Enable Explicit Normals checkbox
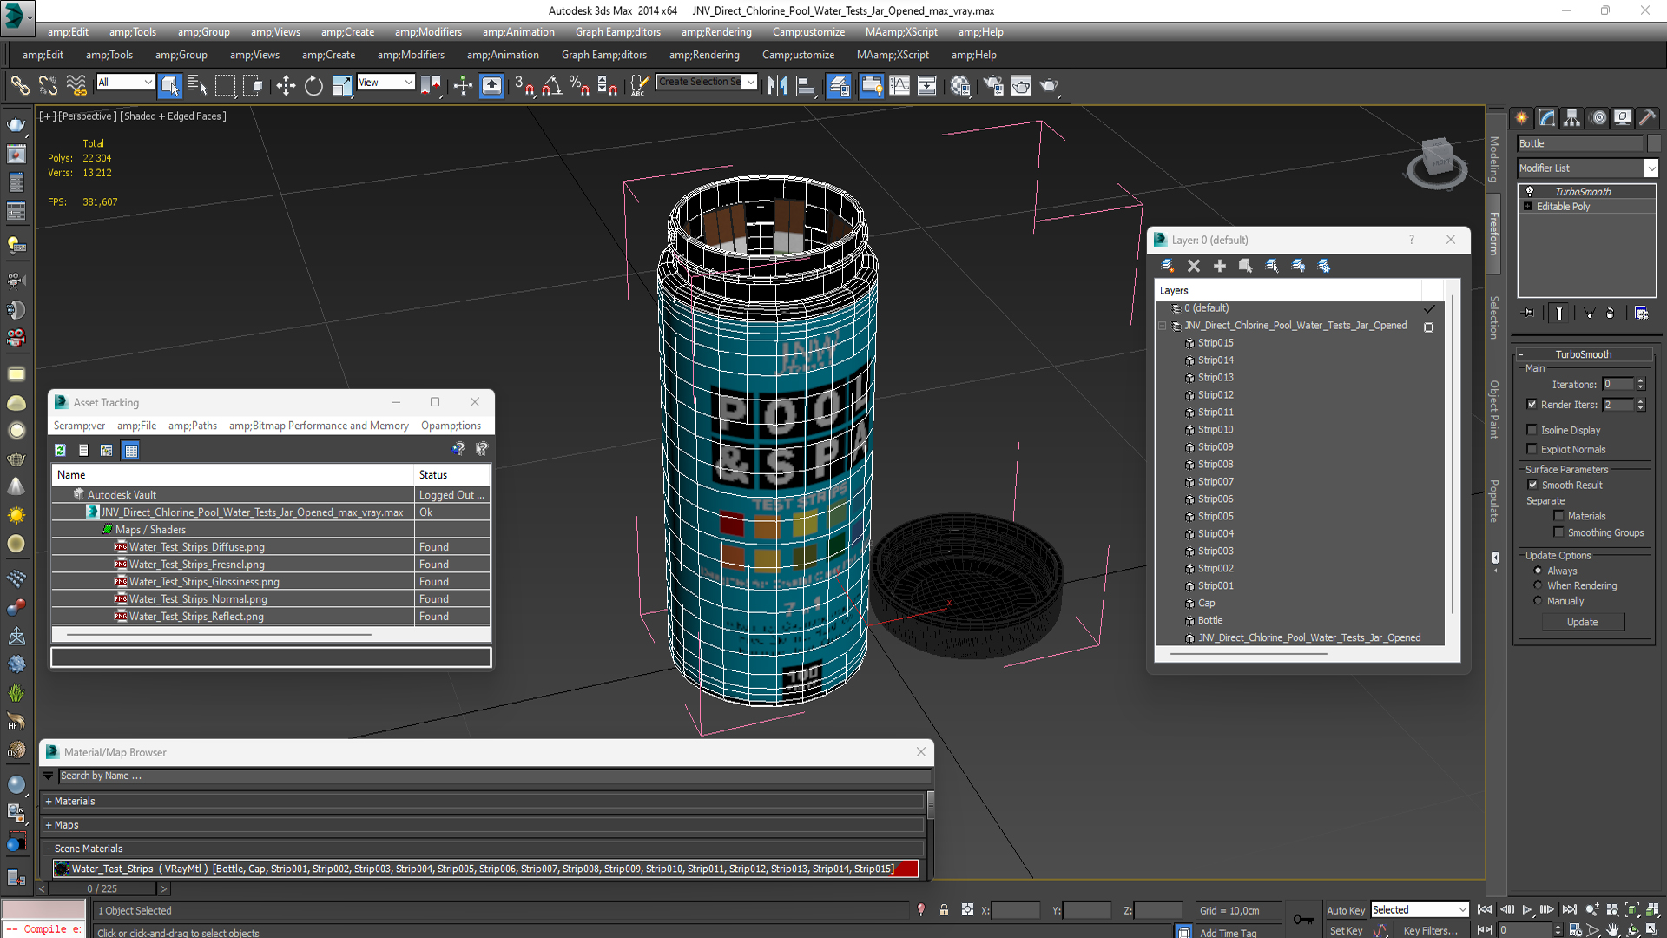The width and height of the screenshot is (1667, 938). [1532, 449]
